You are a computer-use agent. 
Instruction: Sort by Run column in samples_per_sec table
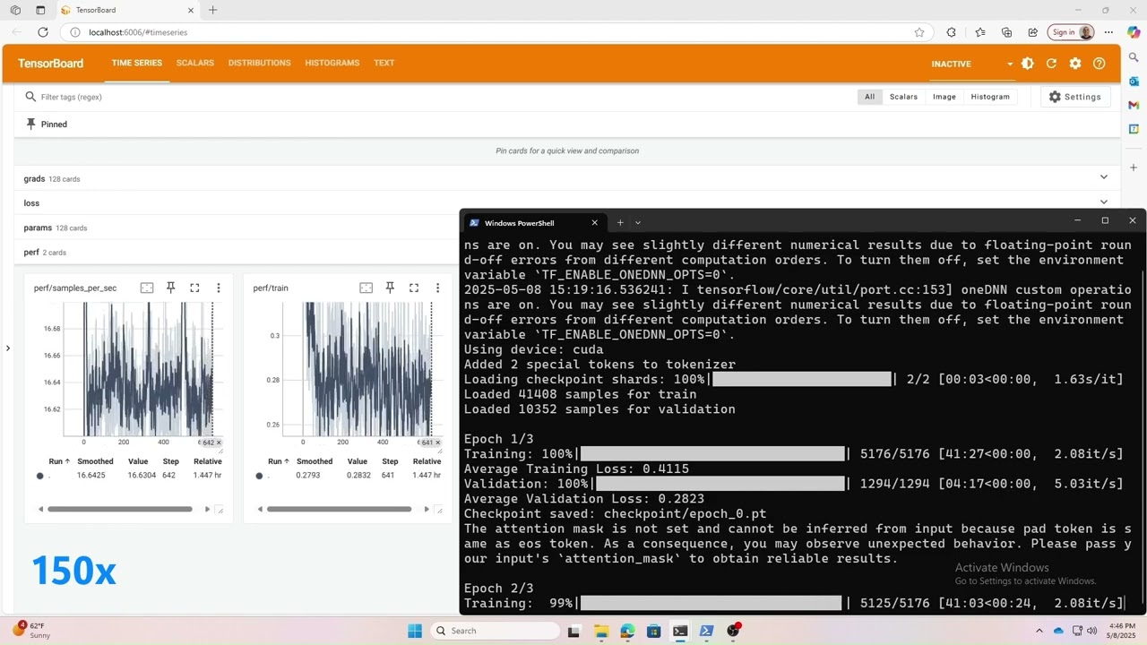tap(58, 461)
